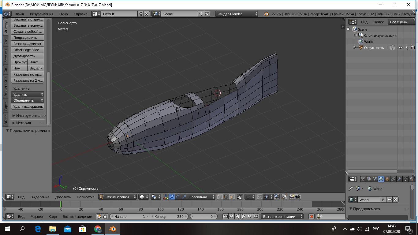
Task: Open the object cube tab in Properties
Action: (x=387, y=179)
